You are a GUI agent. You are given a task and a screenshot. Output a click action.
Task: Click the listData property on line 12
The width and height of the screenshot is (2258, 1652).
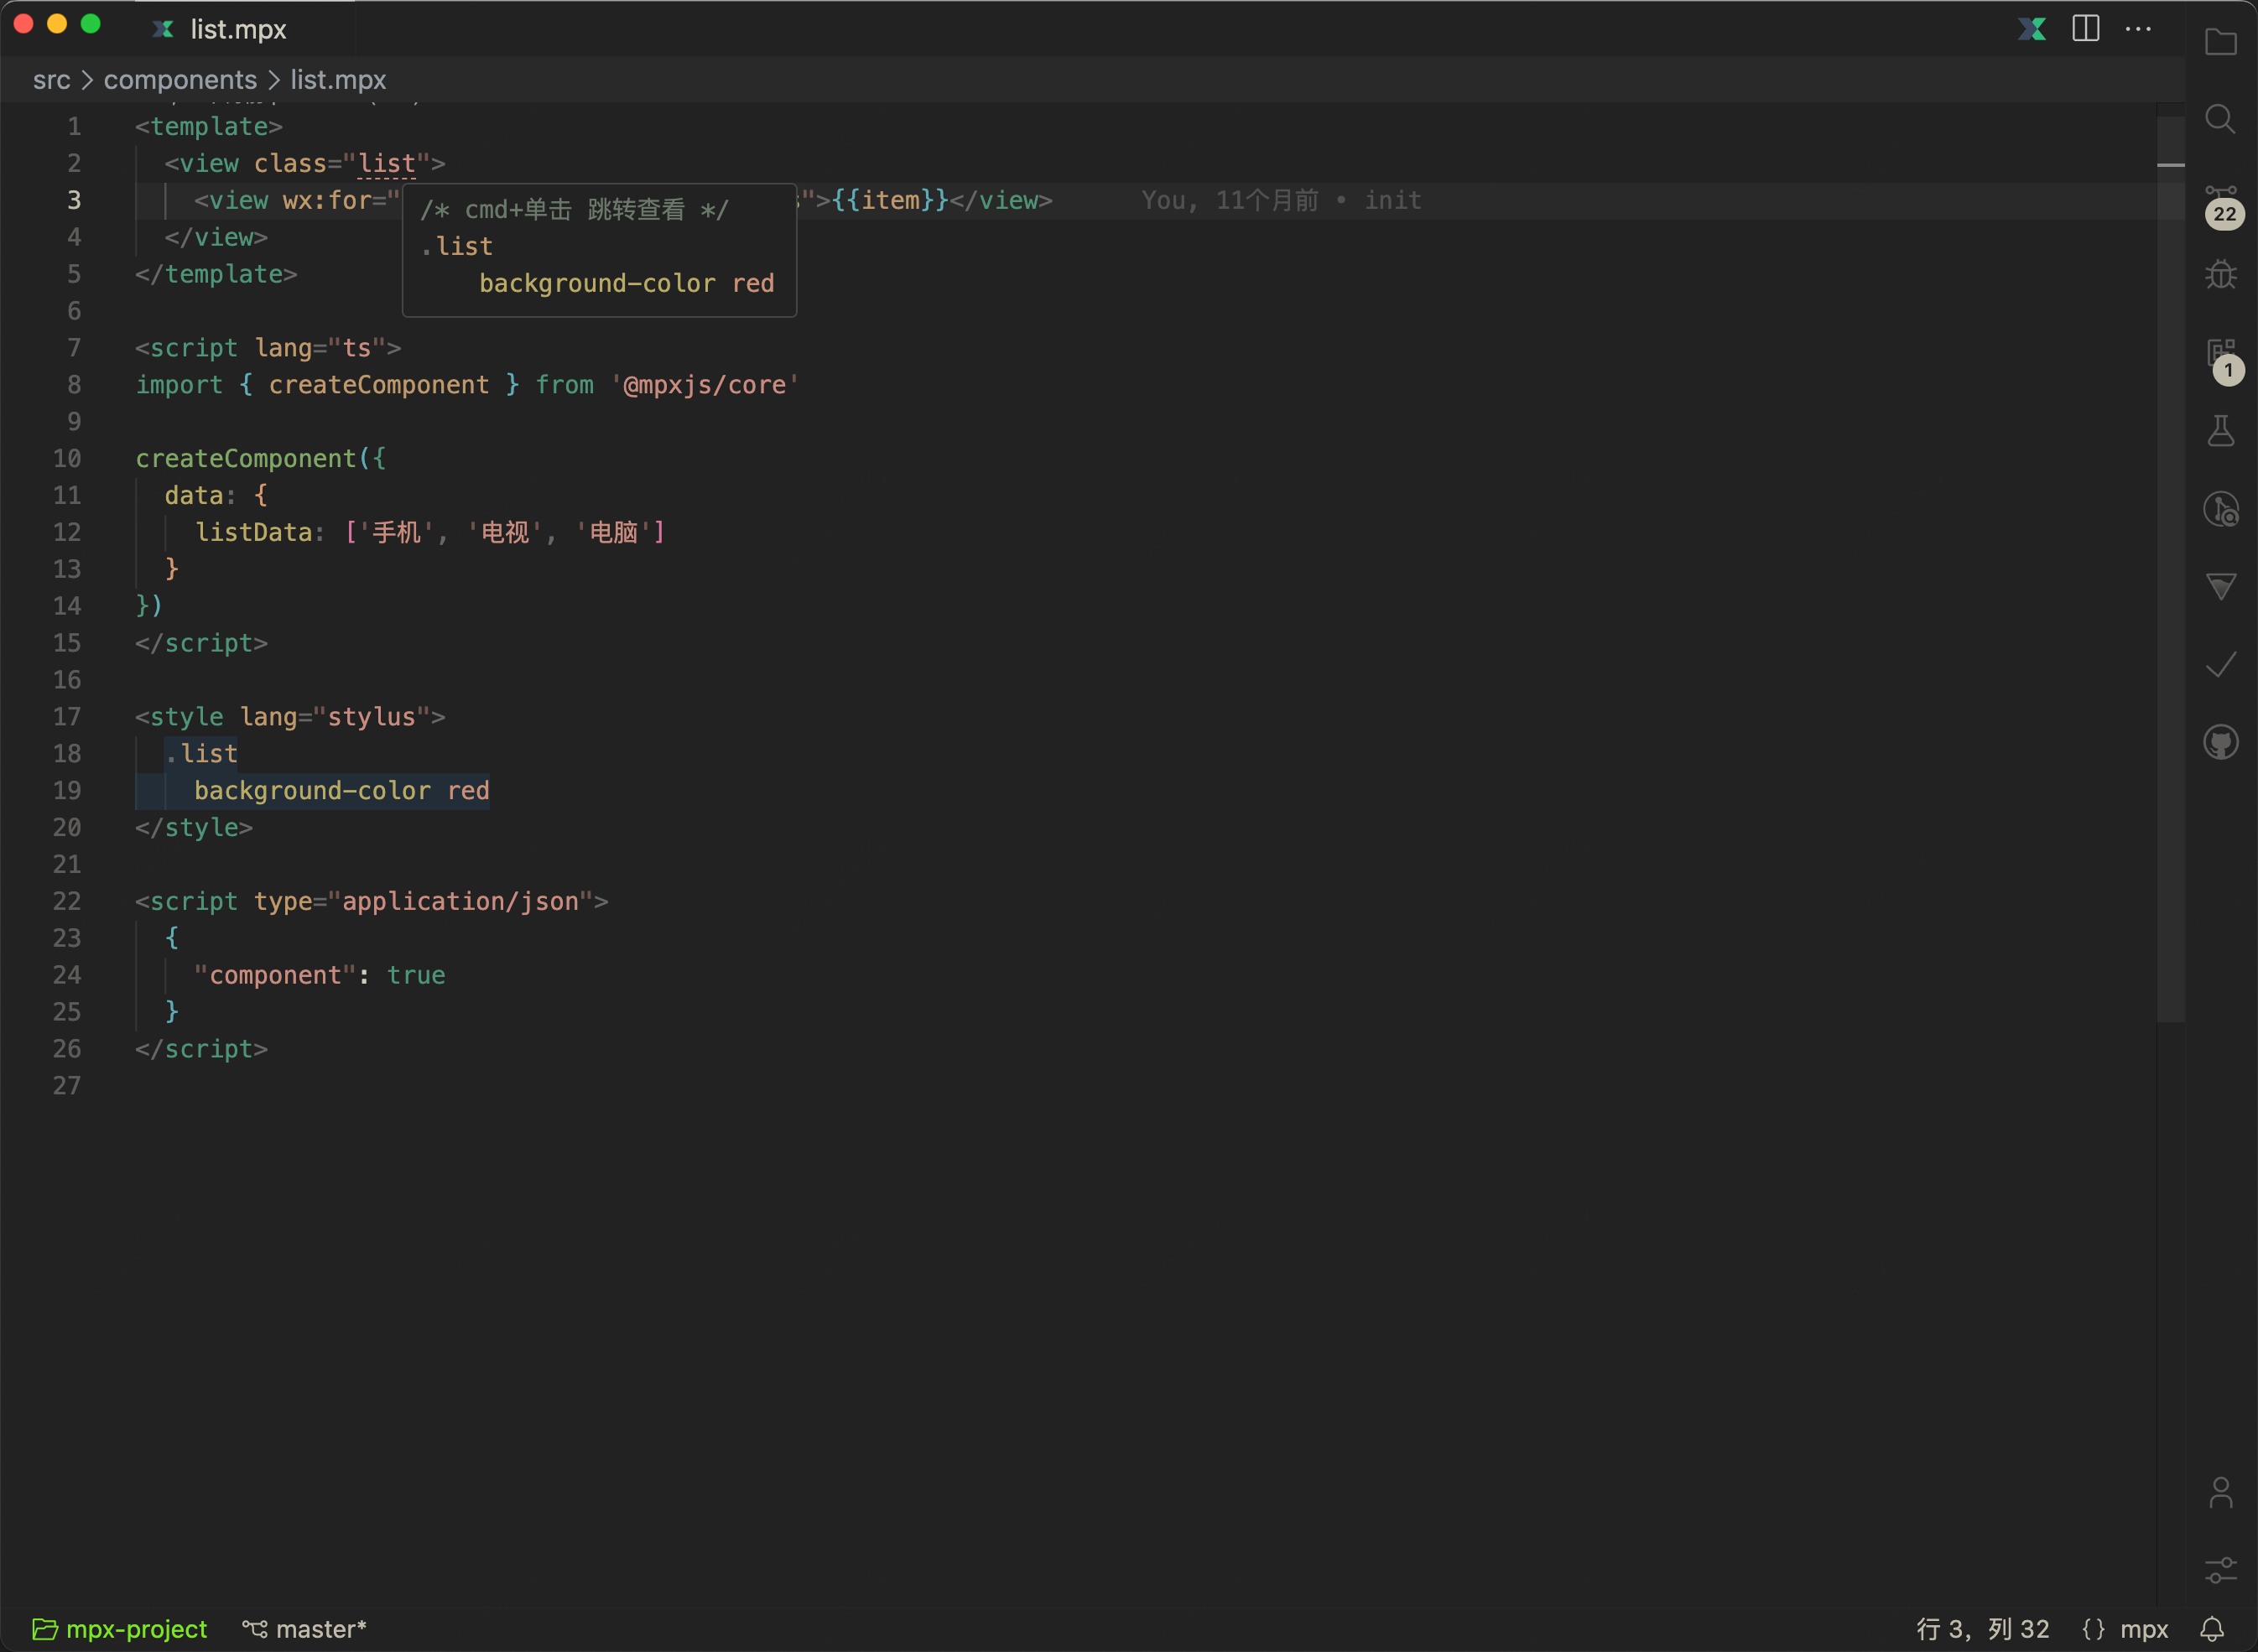click(x=254, y=532)
